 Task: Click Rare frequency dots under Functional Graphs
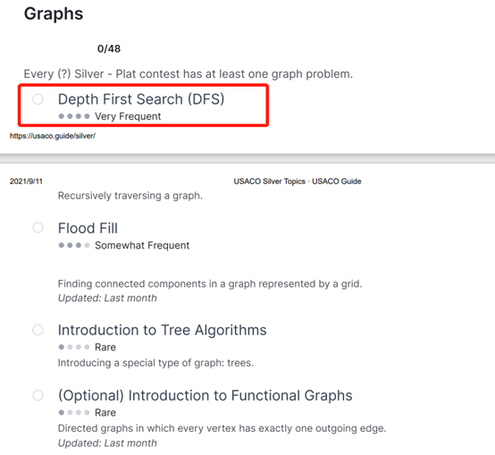[74, 412]
